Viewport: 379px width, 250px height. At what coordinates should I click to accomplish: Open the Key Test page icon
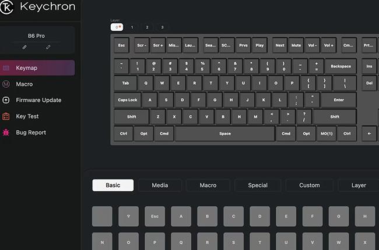(6, 116)
